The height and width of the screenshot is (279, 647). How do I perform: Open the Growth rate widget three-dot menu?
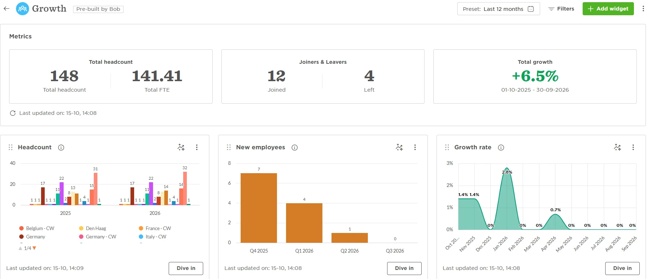point(633,147)
